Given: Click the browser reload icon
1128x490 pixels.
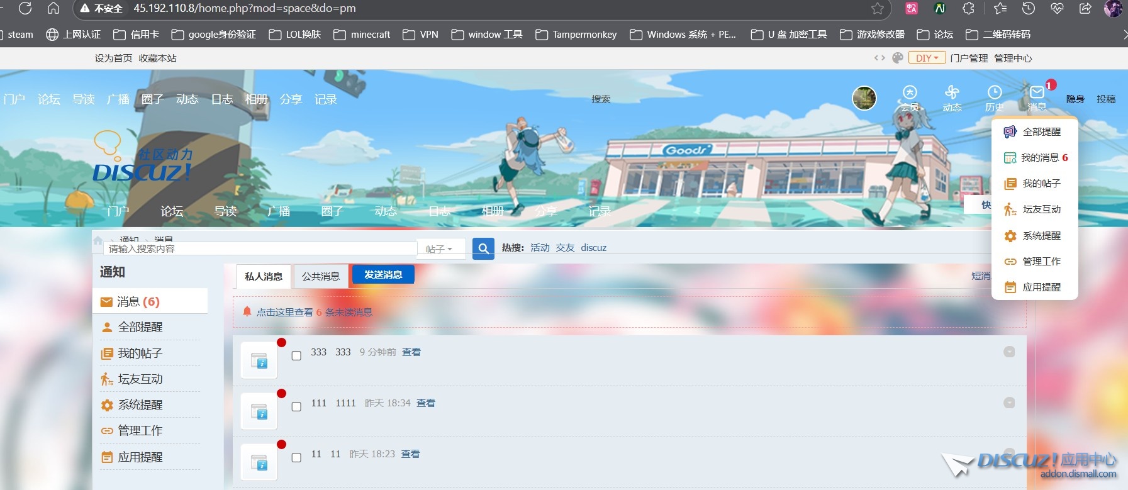Looking at the screenshot, I should (x=25, y=8).
